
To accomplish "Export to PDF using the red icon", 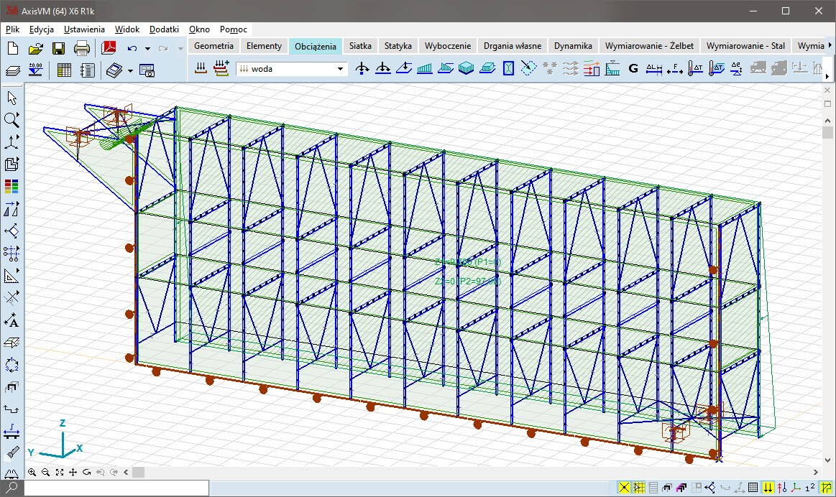I will [x=109, y=49].
